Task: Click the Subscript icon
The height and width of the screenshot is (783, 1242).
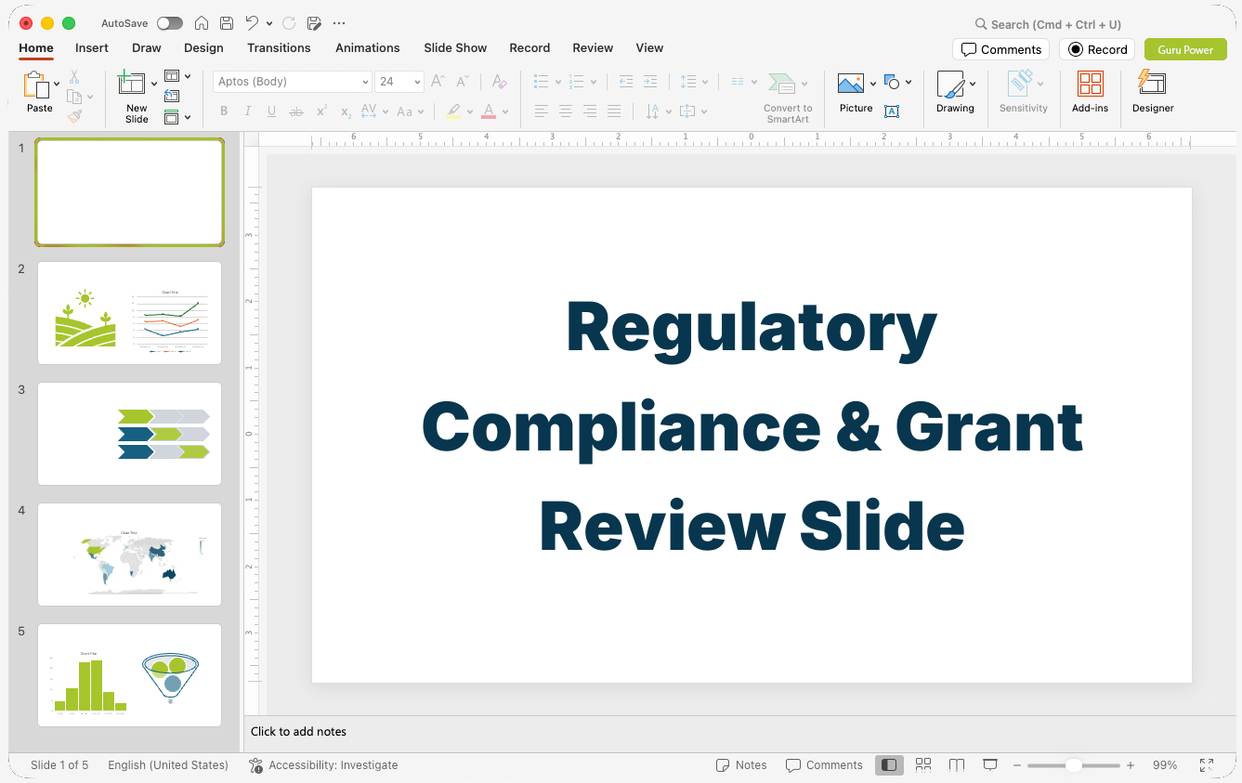Action: point(346,112)
